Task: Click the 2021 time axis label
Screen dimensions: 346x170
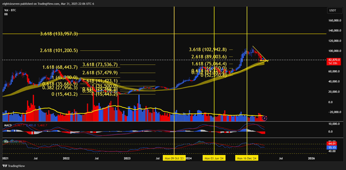Action: 5,158
